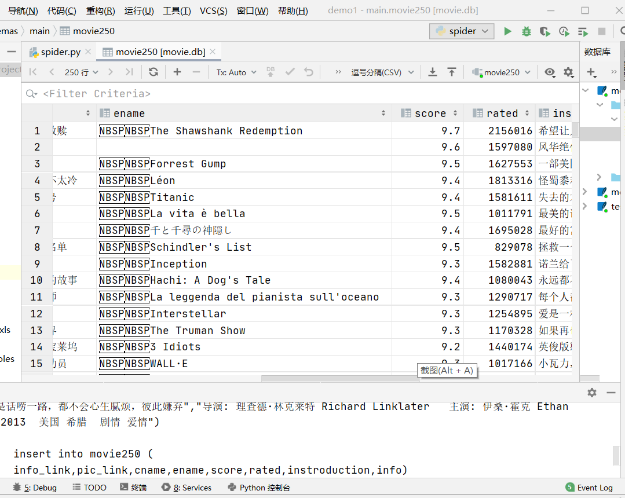Open the 5: Debug tool window
625x498 pixels.
coord(35,488)
